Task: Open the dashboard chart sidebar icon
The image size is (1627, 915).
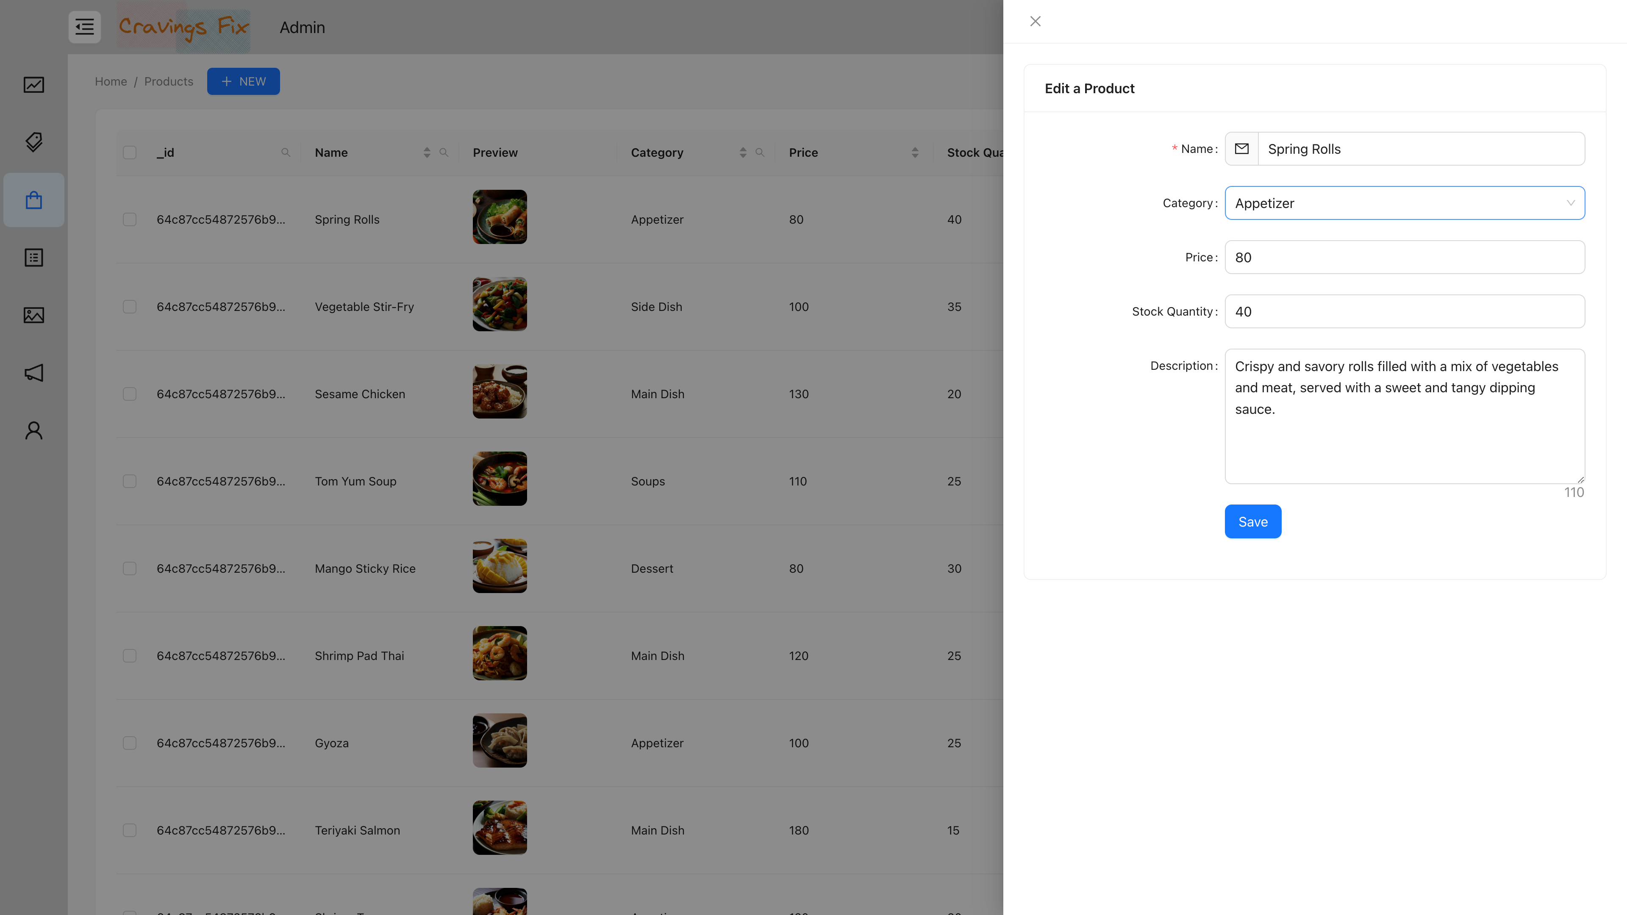Action: [x=34, y=85]
